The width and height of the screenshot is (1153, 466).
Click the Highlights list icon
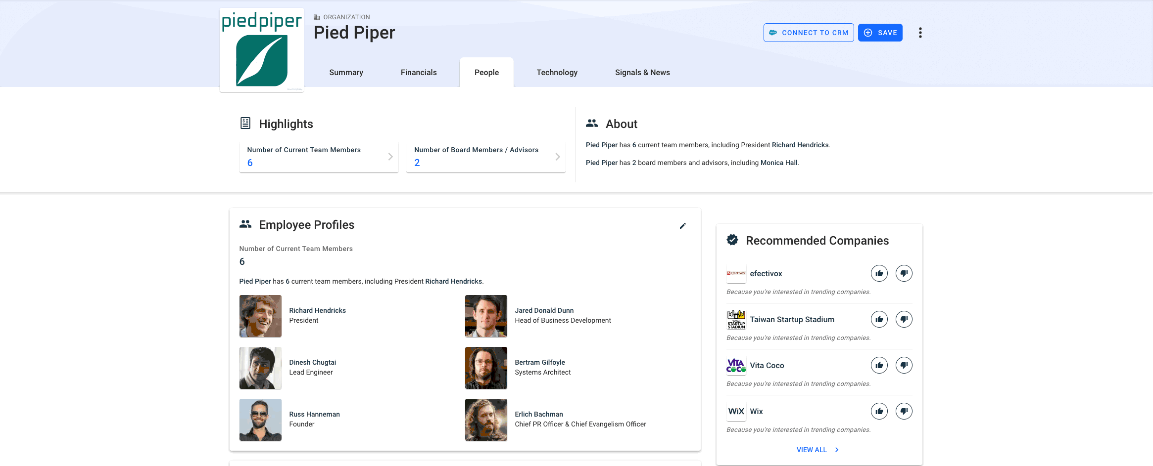pyautogui.click(x=245, y=123)
